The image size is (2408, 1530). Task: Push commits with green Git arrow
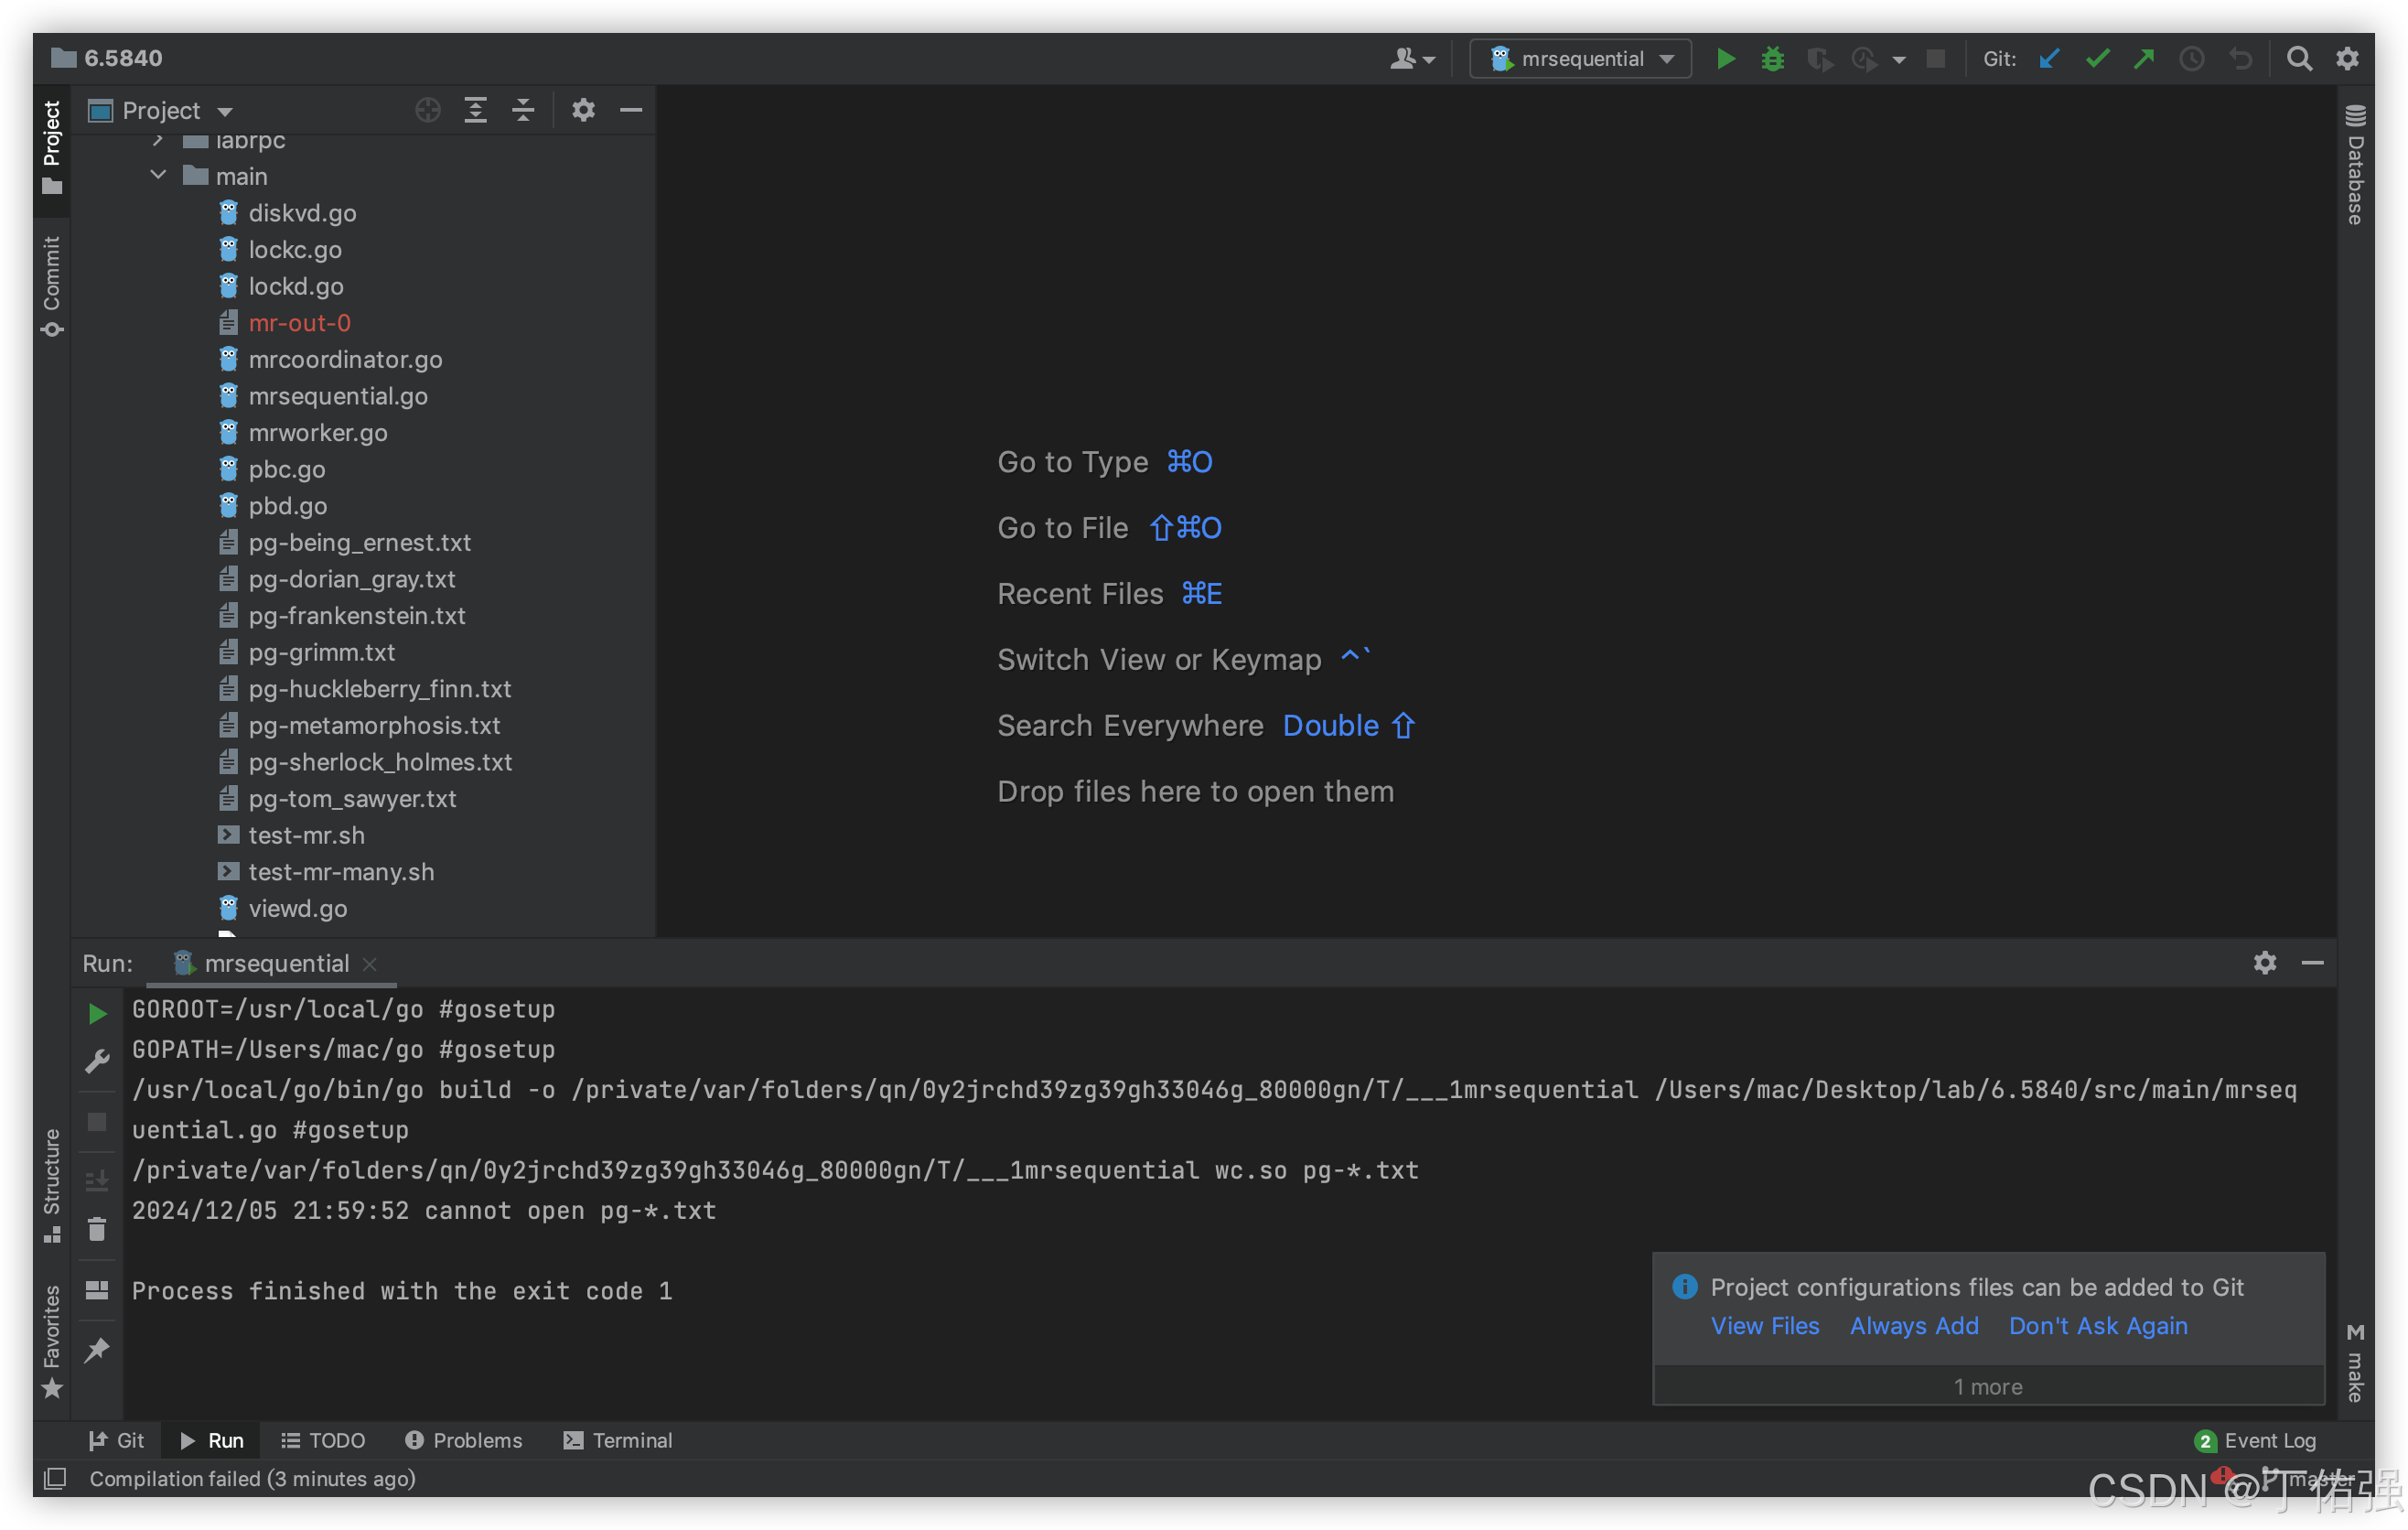[2144, 59]
